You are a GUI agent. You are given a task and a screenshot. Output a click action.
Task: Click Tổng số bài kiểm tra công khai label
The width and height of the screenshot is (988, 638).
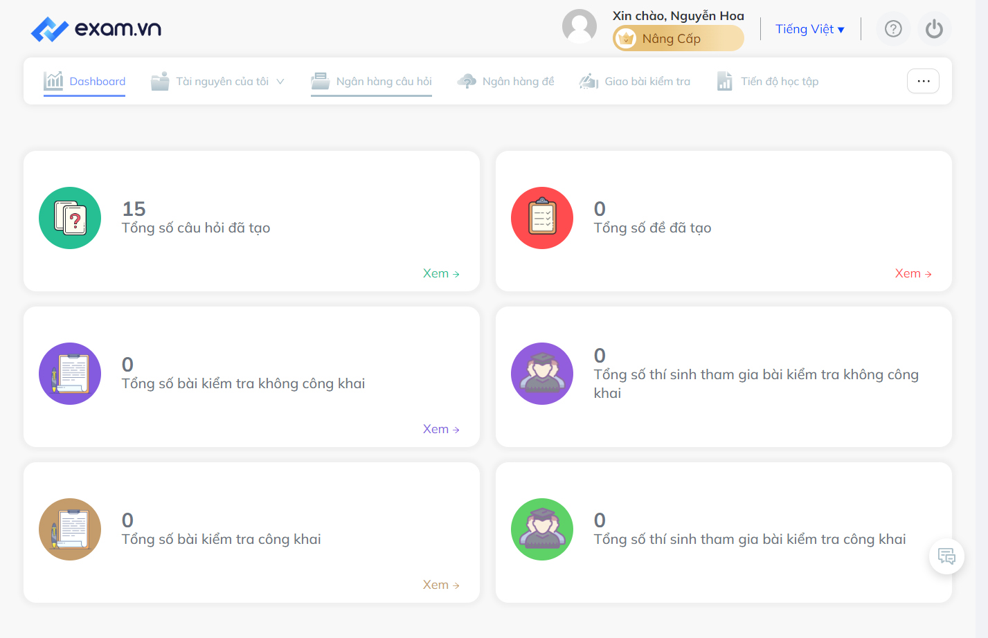click(222, 539)
